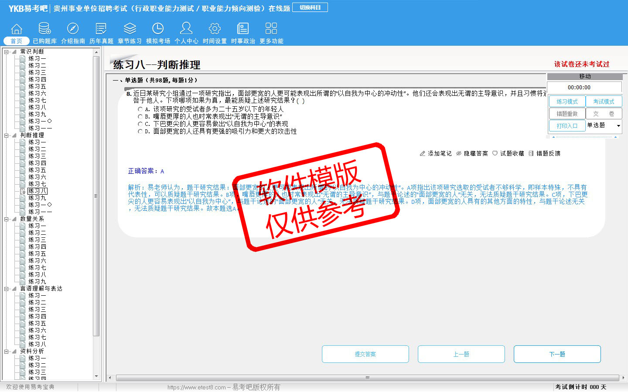
Task: Select answer option A radio button
Action: click(140, 109)
